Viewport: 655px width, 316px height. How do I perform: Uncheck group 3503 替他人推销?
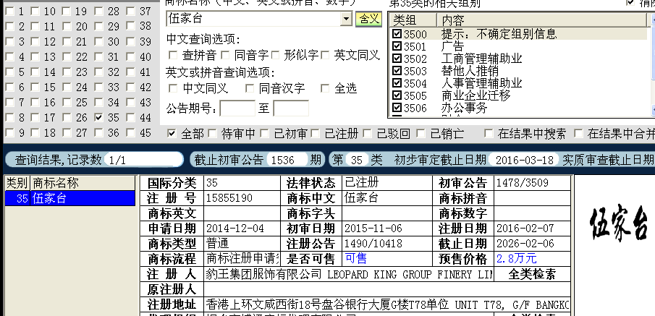tap(397, 71)
